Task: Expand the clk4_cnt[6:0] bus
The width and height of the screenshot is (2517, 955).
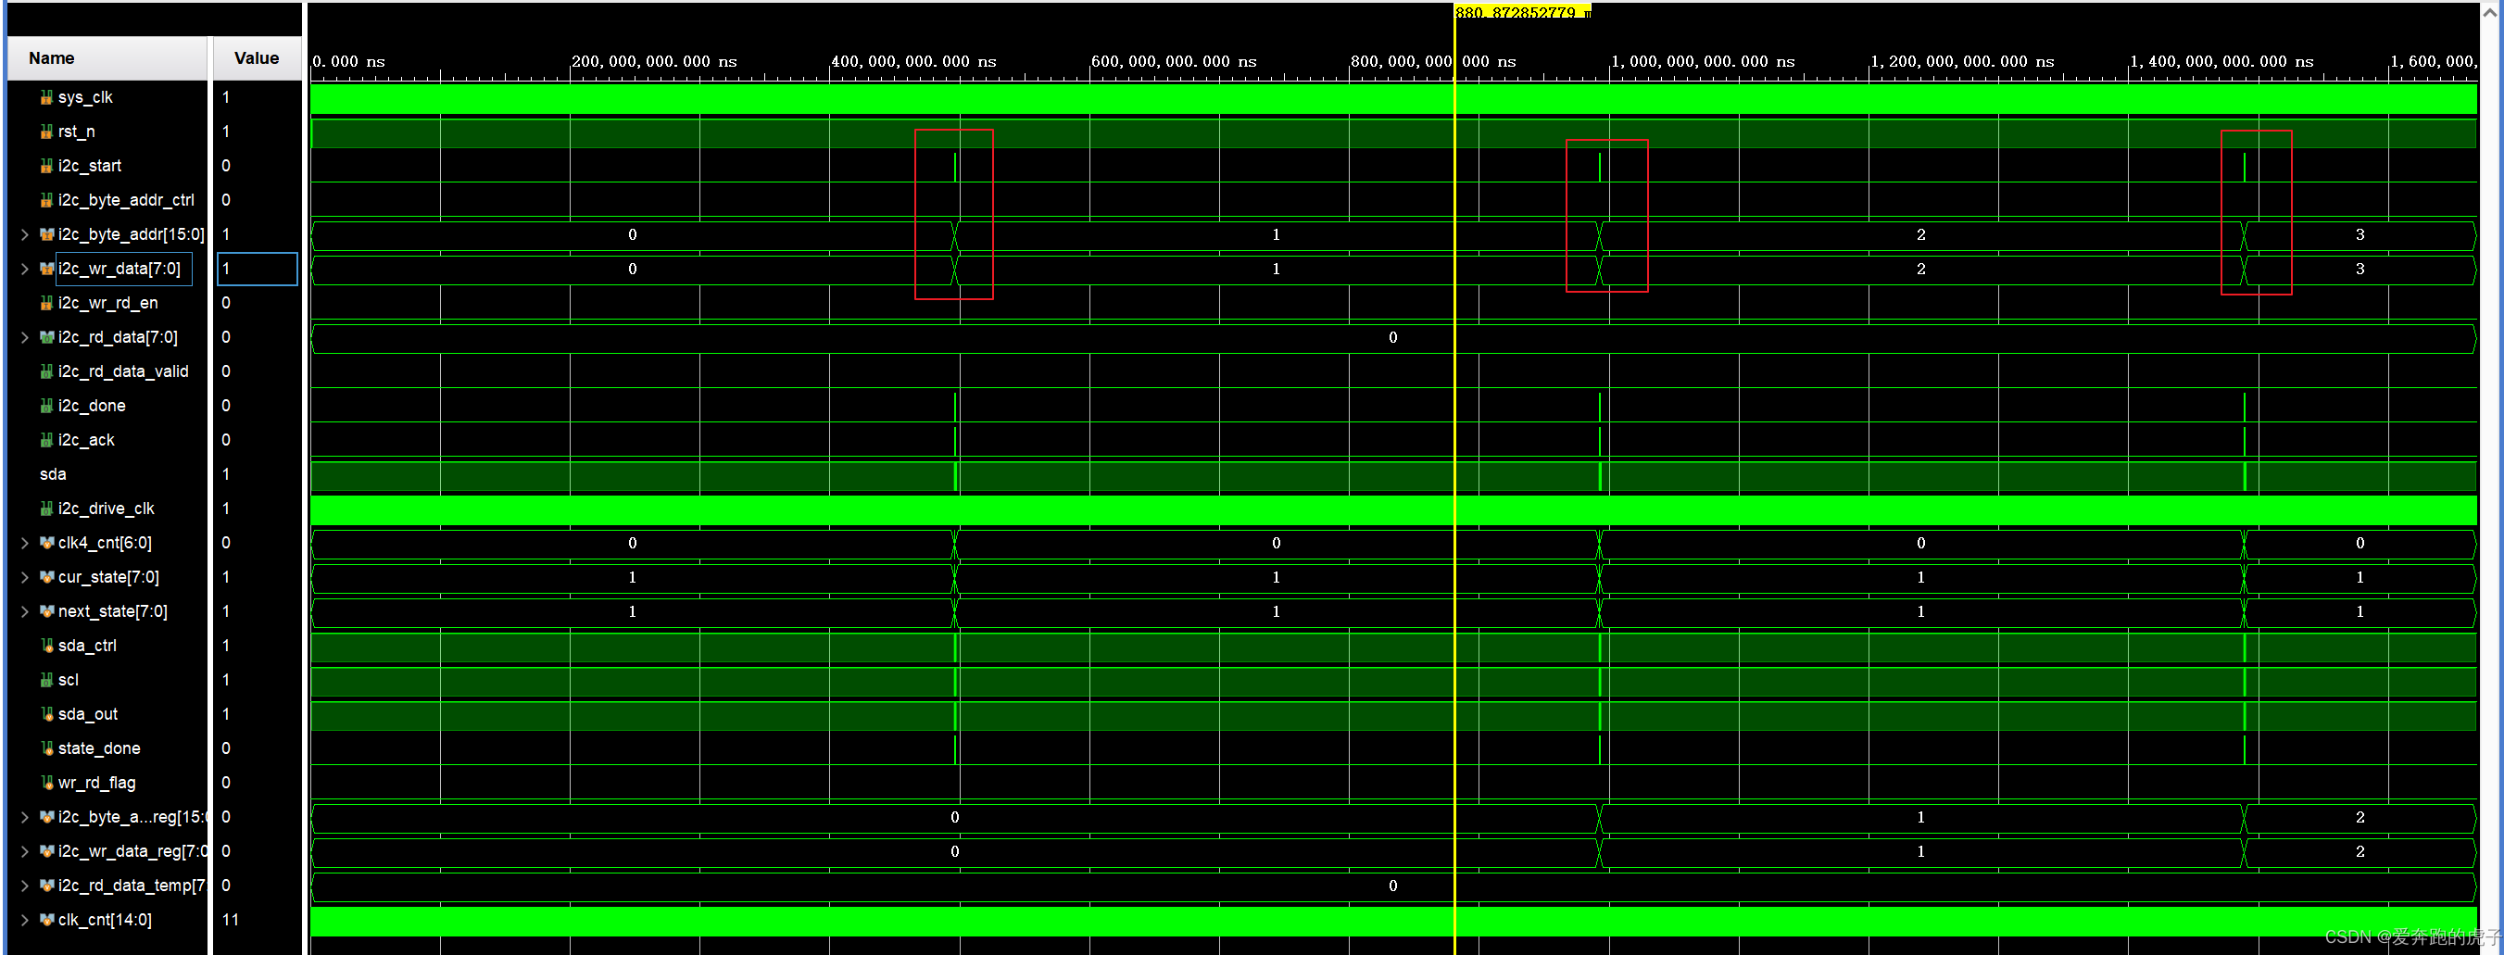Action: [x=24, y=543]
